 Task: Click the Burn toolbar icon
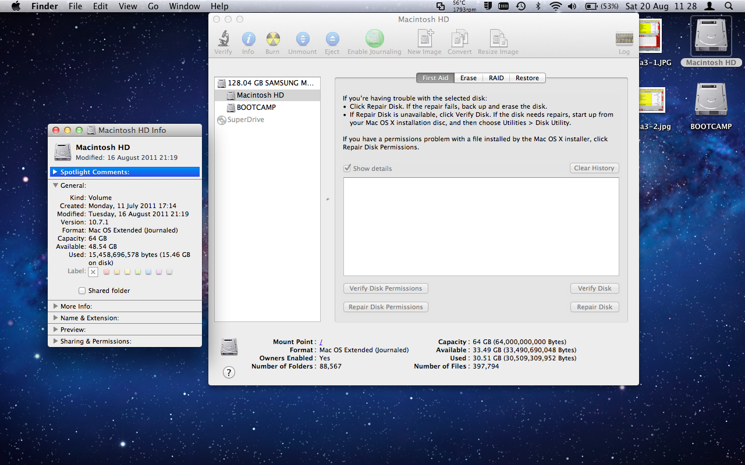273,39
